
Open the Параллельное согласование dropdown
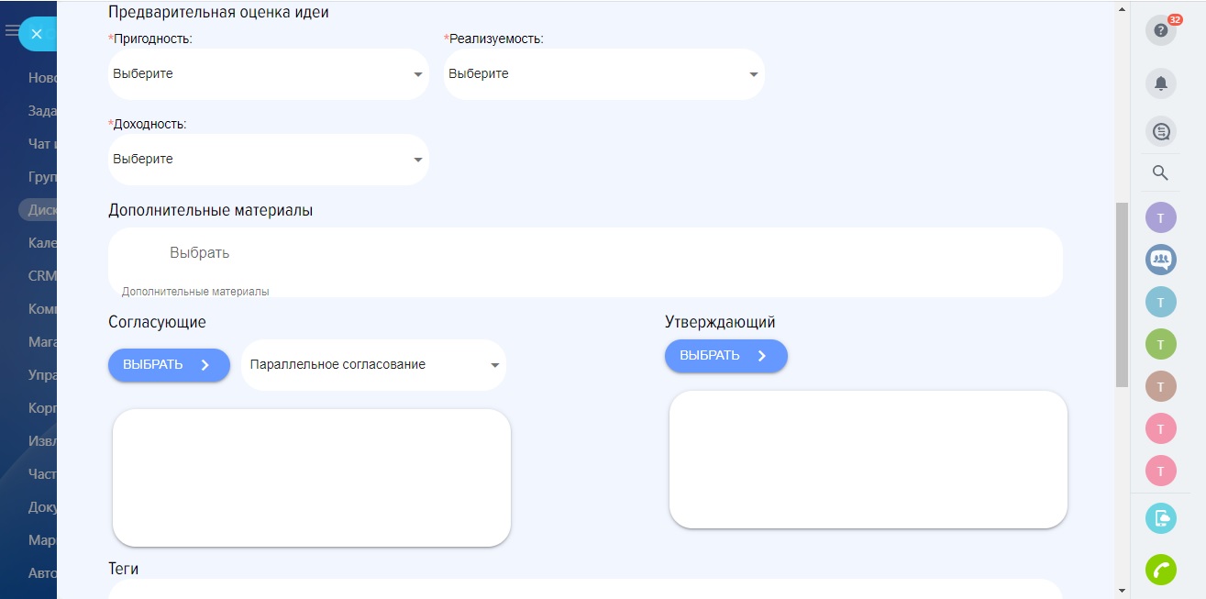372,365
